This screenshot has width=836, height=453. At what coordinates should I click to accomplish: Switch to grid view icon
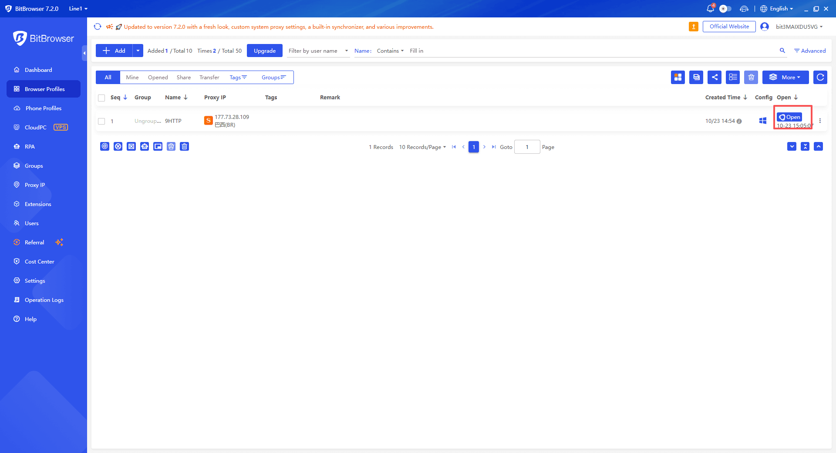coord(678,77)
